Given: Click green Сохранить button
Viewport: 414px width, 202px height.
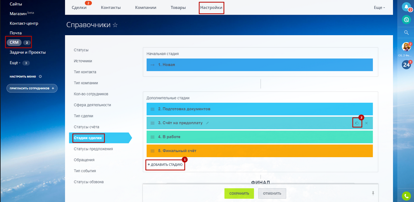Looking at the screenshot, I should click(x=239, y=193).
